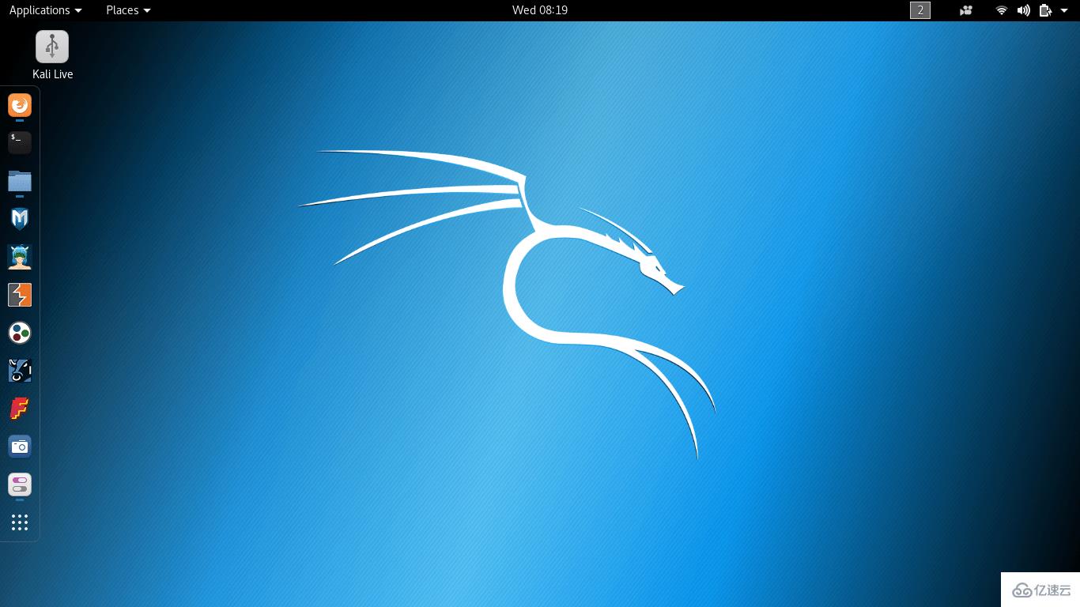
Task: Launch Faraday IDE red F icon
Action: point(20,409)
